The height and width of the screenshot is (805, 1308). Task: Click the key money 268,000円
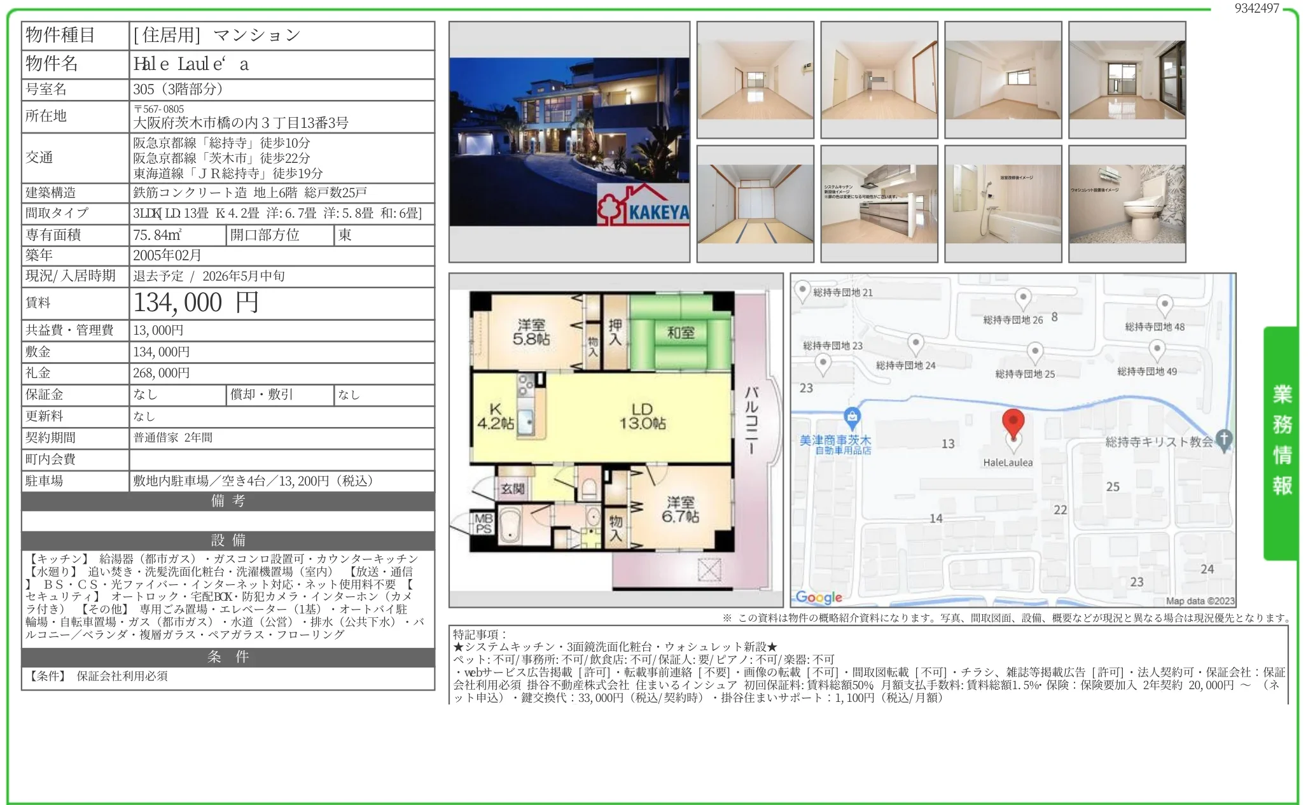(x=162, y=373)
